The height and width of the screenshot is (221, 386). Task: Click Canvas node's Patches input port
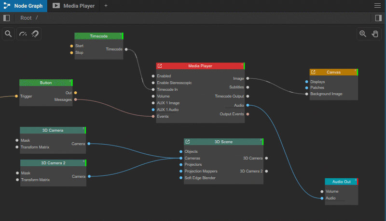(306, 88)
